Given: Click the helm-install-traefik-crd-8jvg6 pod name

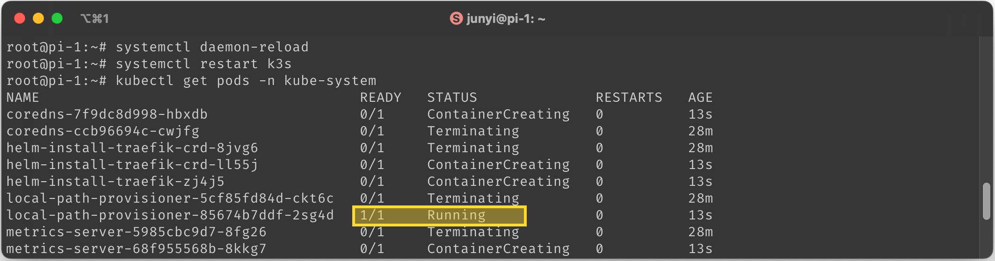Looking at the screenshot, I should 132,148.
